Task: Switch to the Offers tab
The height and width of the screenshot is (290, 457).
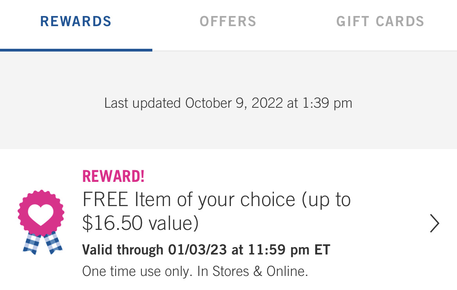Action: click(228, 21)
